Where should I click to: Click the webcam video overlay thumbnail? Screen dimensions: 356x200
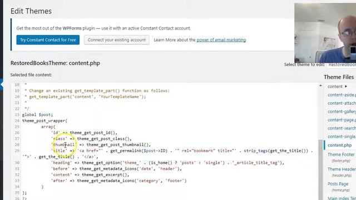pos(325,33)
